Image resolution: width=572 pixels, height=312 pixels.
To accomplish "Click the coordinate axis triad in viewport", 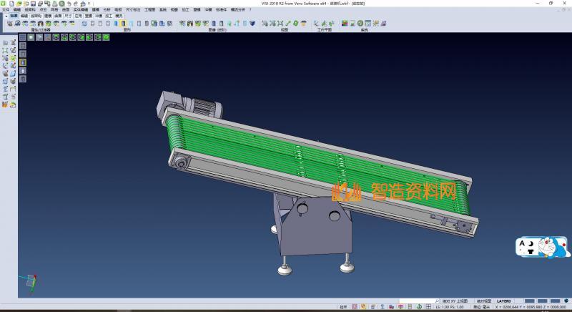I will (29, 282).
